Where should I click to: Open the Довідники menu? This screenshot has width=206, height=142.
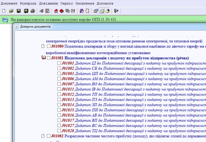48,3
